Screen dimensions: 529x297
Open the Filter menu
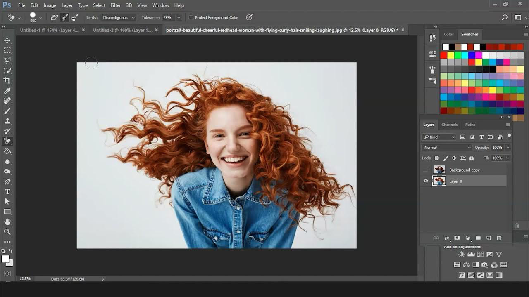point(115,5)
